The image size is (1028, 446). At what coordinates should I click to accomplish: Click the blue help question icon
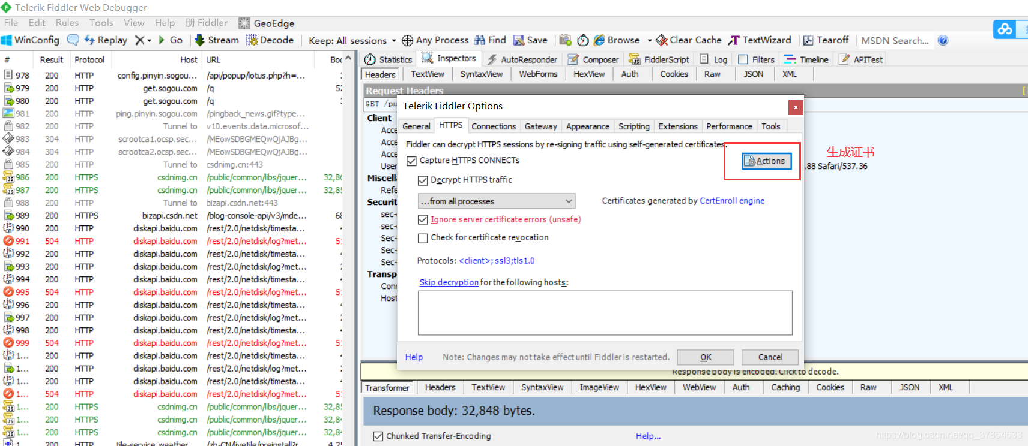tap(943, 40)
